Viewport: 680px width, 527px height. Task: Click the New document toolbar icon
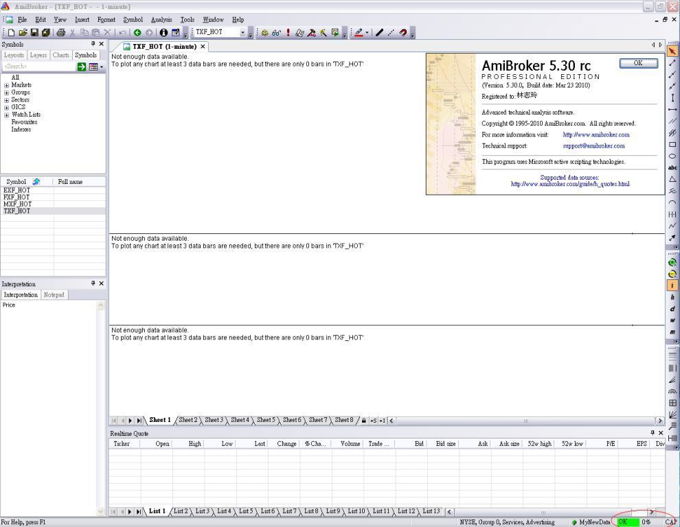[11, 32]
